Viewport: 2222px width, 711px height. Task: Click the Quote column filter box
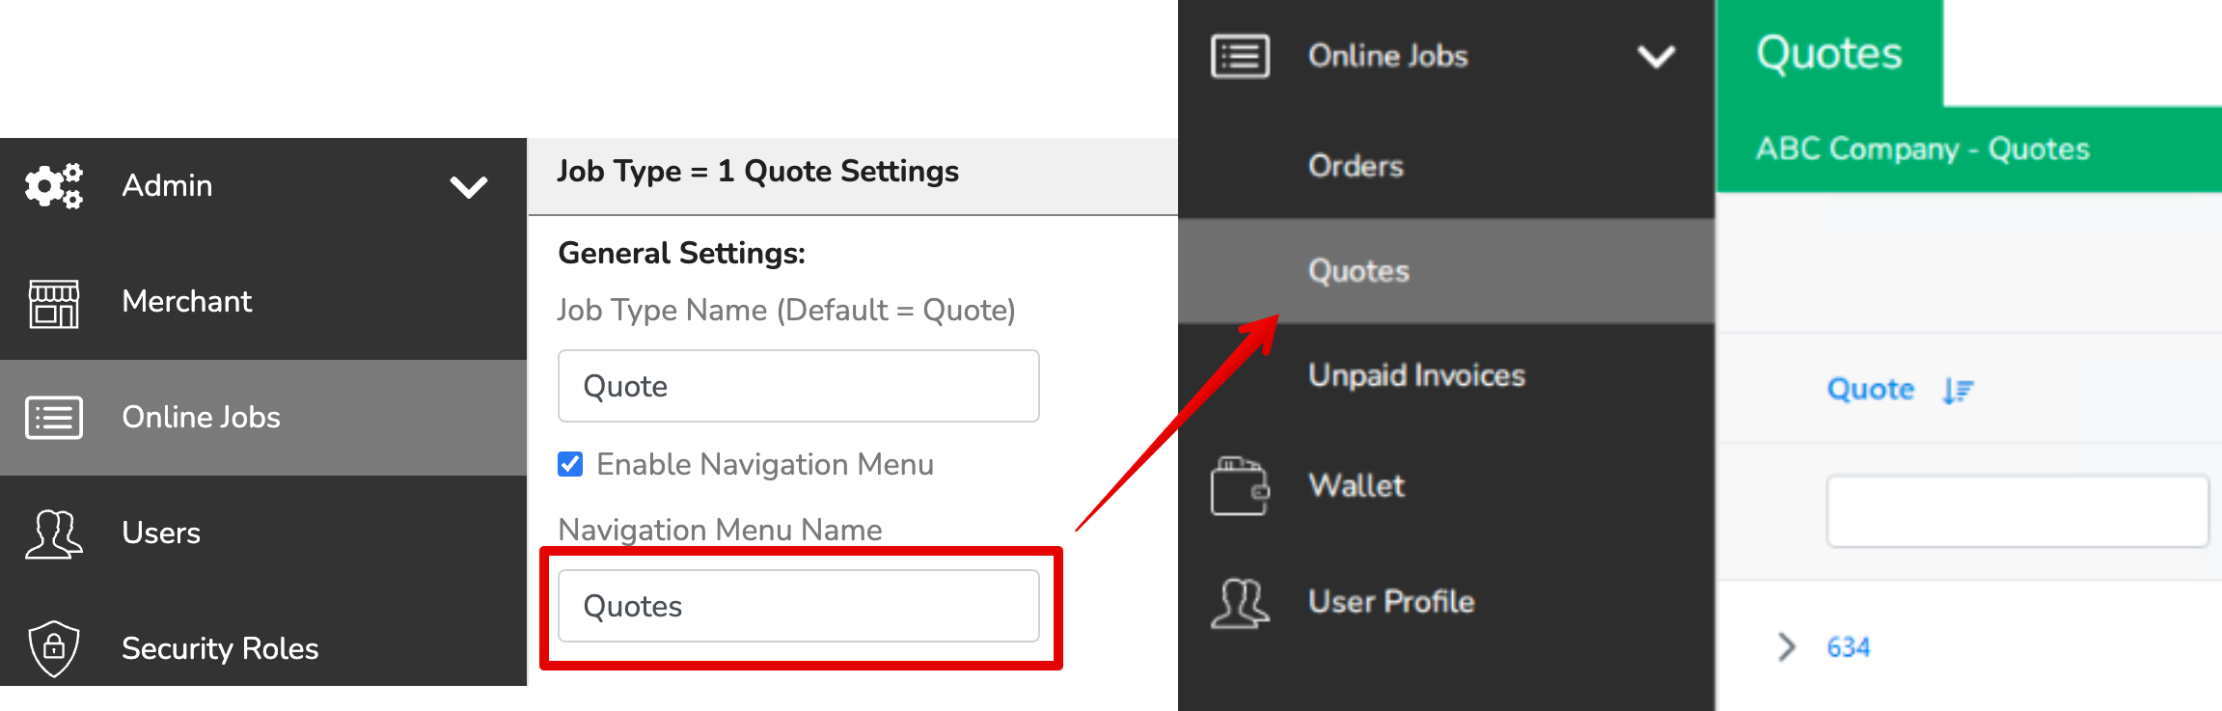(2017, 511)
